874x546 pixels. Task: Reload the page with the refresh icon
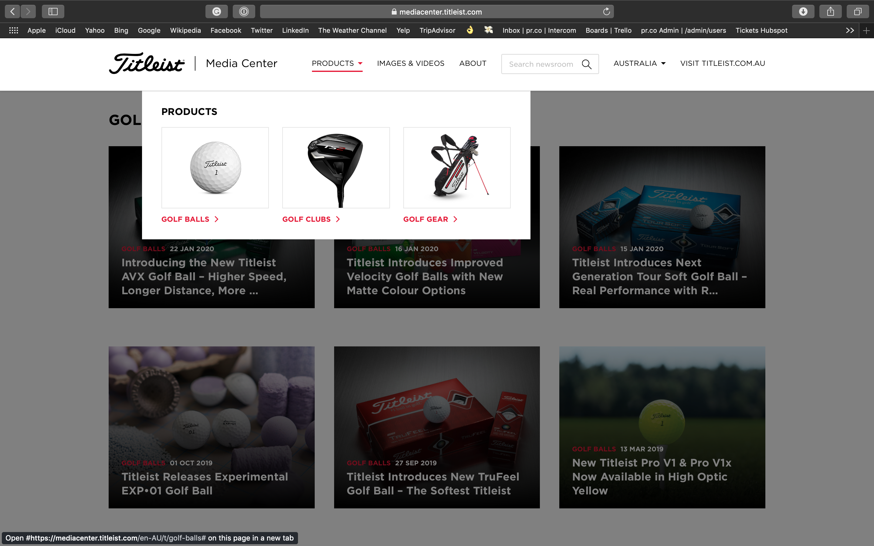tap(606, 12)
